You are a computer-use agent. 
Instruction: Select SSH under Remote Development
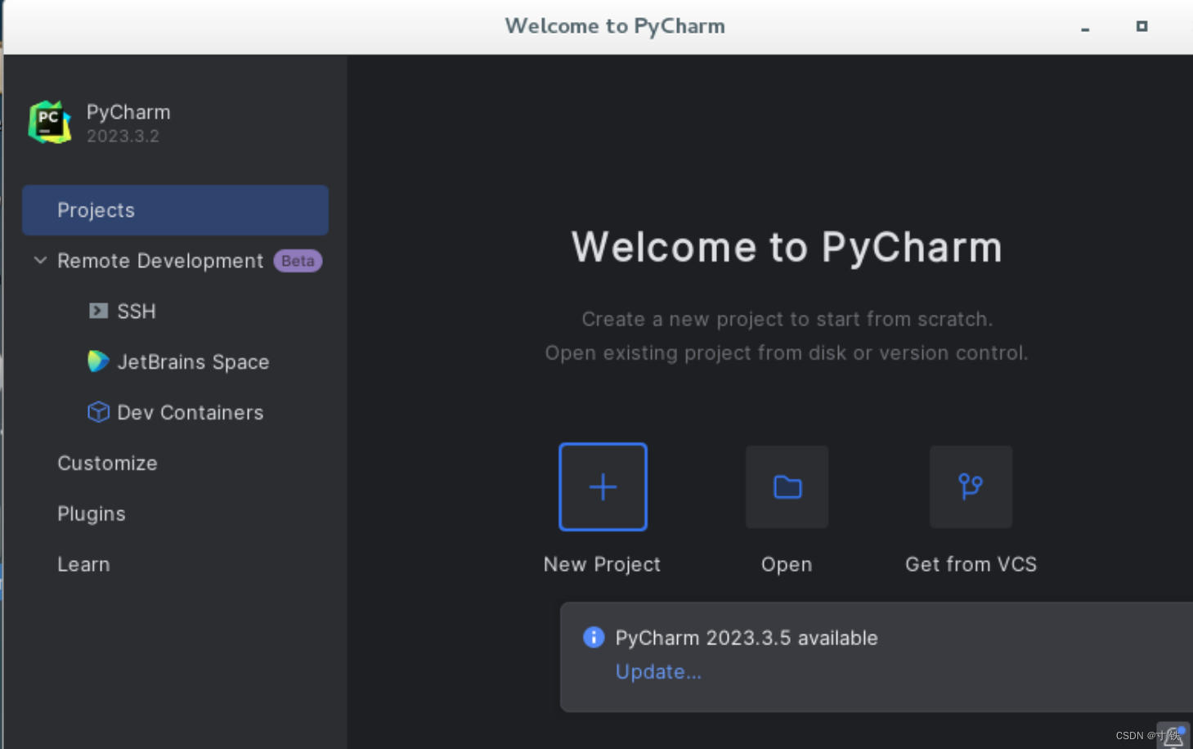point(137,312)
